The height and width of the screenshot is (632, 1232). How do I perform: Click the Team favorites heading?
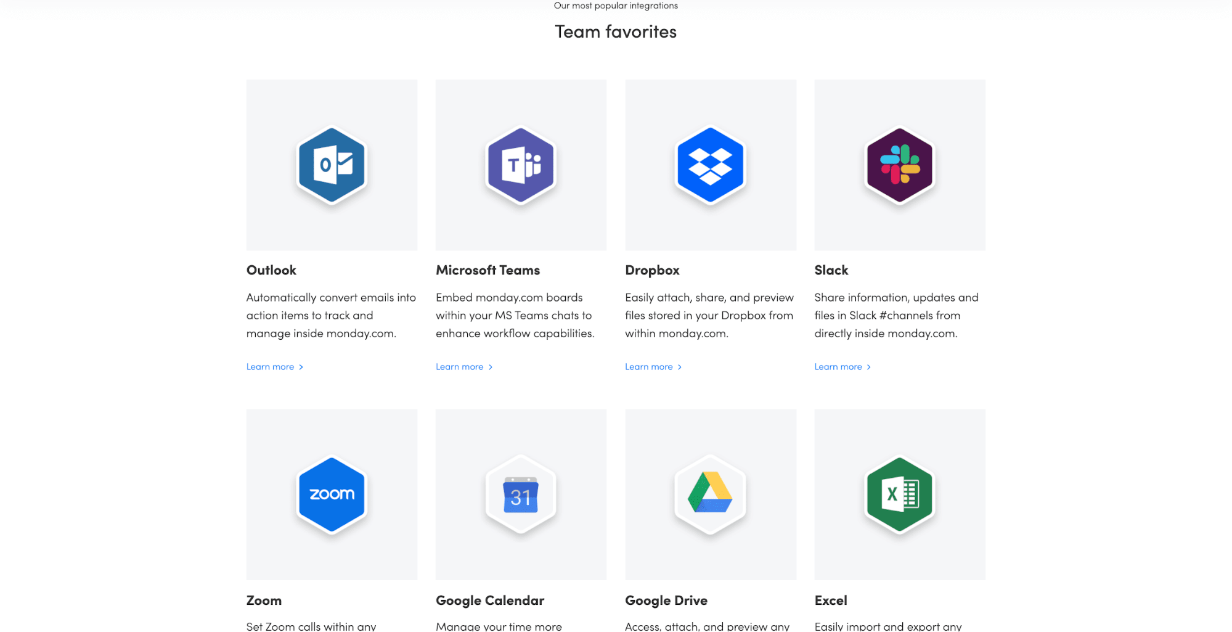pos(616,31)
